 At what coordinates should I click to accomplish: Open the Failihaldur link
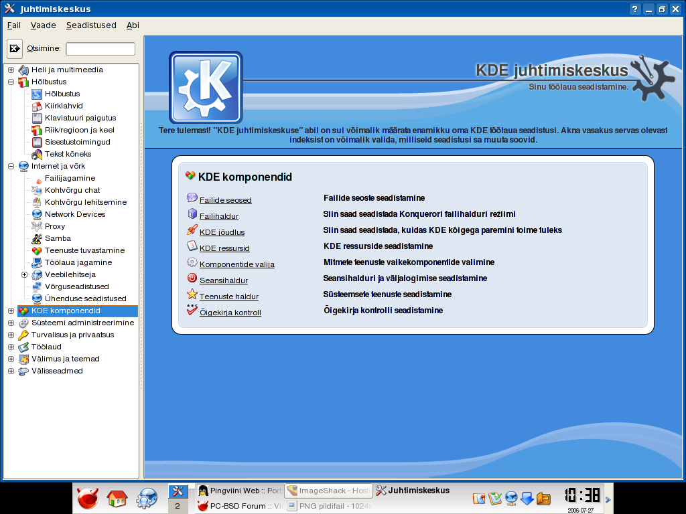click(x=219, y=216)
